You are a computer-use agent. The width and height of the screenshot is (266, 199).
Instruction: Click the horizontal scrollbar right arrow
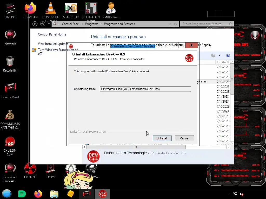(228, 147)
